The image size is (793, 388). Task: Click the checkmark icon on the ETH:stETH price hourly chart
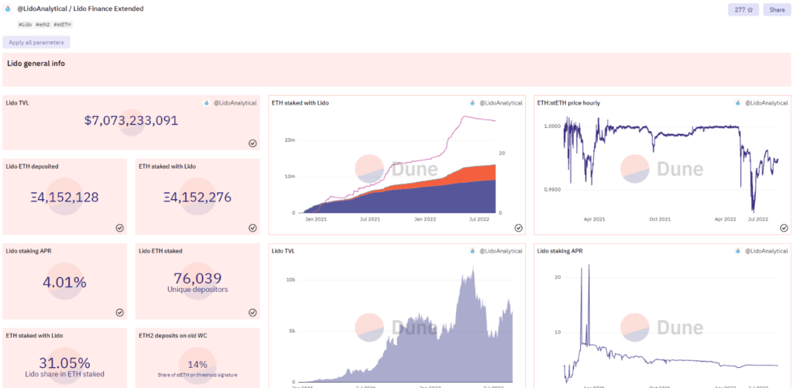pos(784,228)
